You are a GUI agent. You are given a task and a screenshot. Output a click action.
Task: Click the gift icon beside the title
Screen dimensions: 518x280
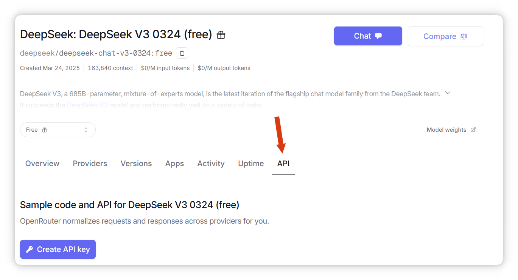pos(221,35)
